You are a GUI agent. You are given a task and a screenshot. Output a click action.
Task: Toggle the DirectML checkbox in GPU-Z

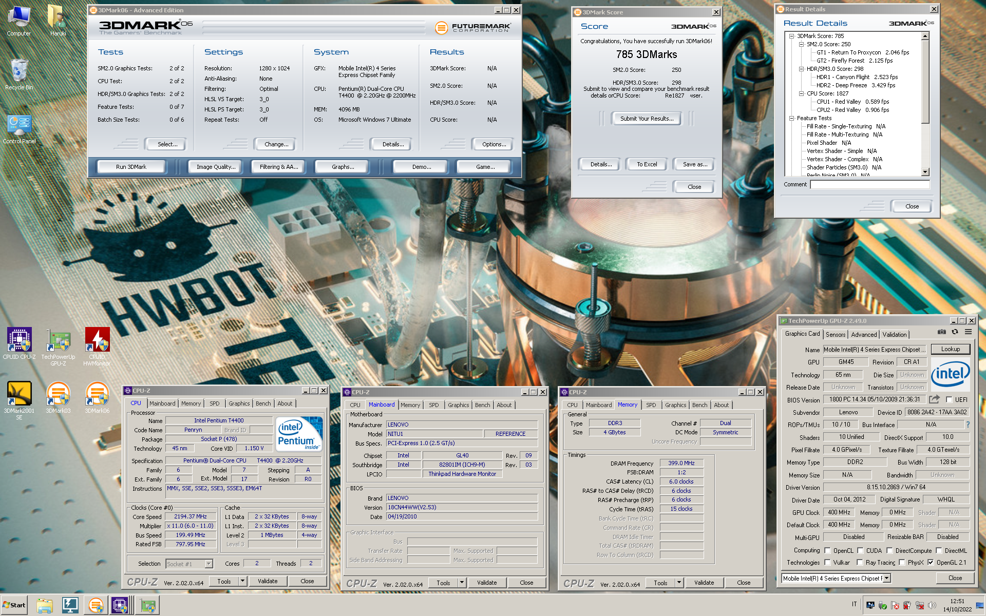tap(939, 550)
